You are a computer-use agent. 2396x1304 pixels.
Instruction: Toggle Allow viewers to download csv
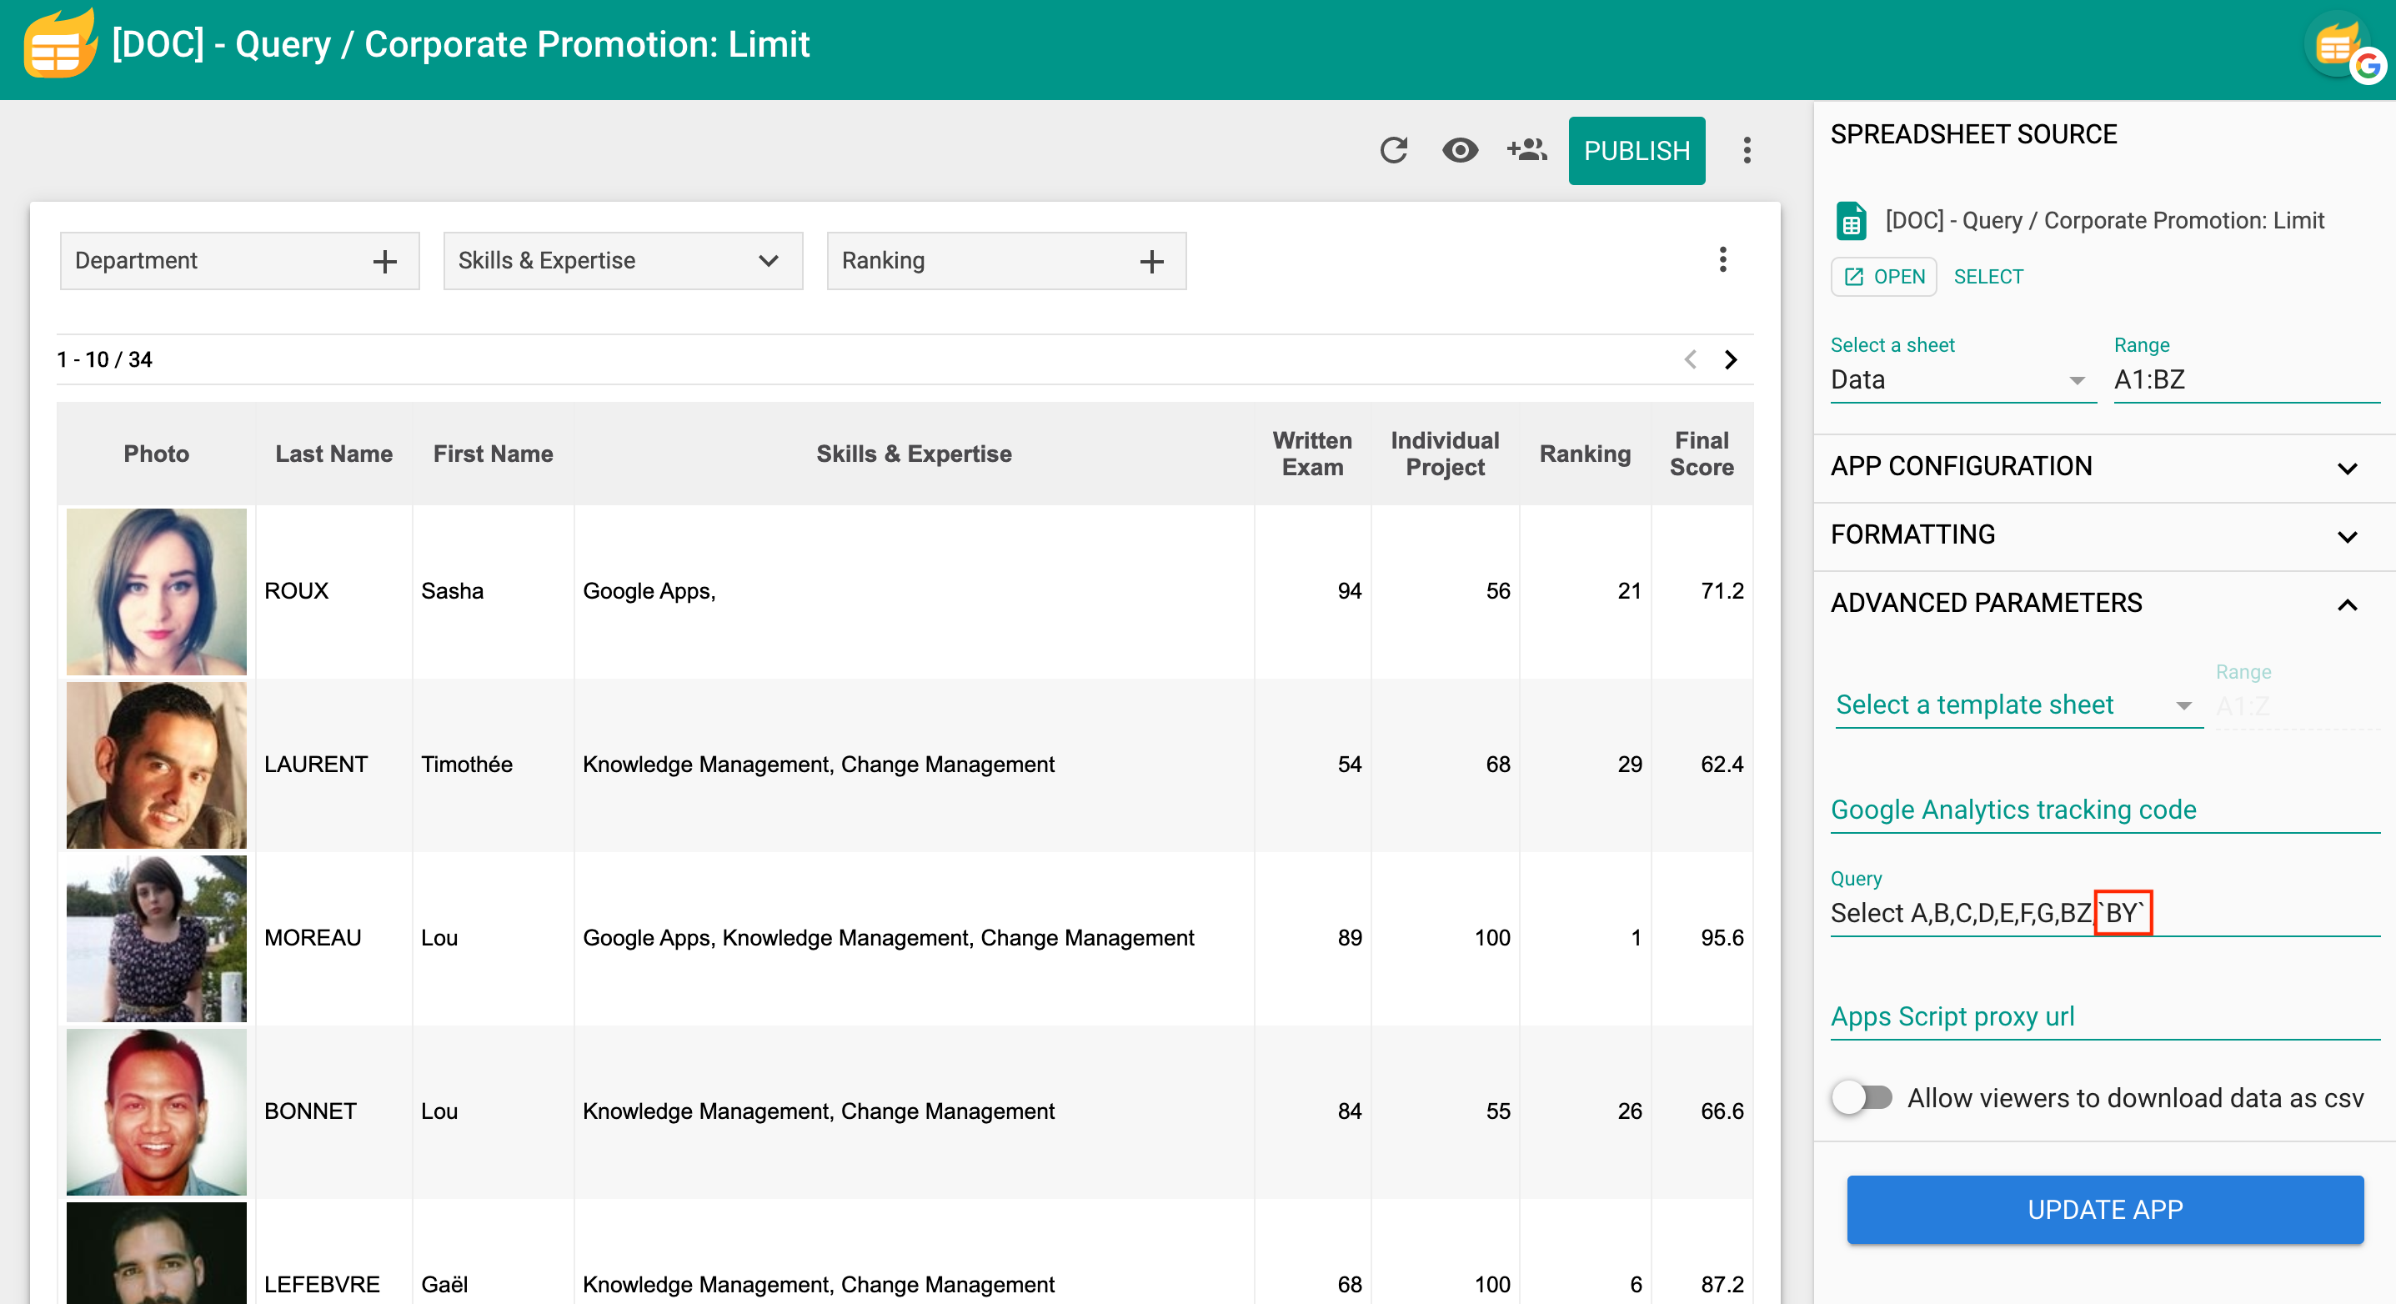click(1861, 1097)
